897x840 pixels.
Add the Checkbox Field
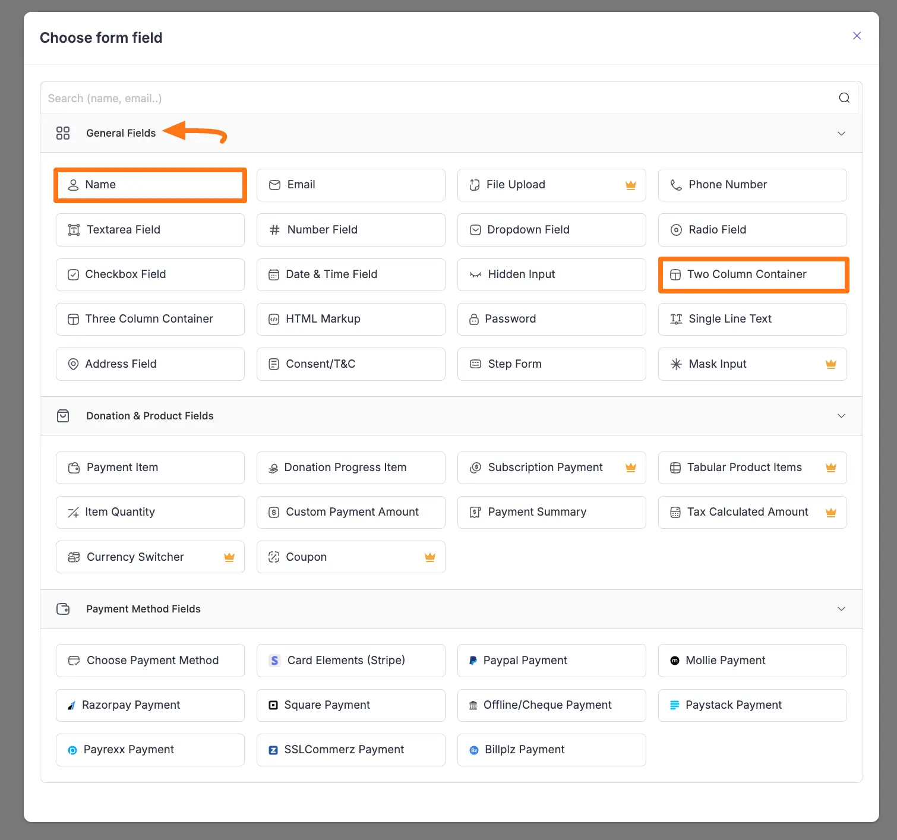[x=150, y=274]
